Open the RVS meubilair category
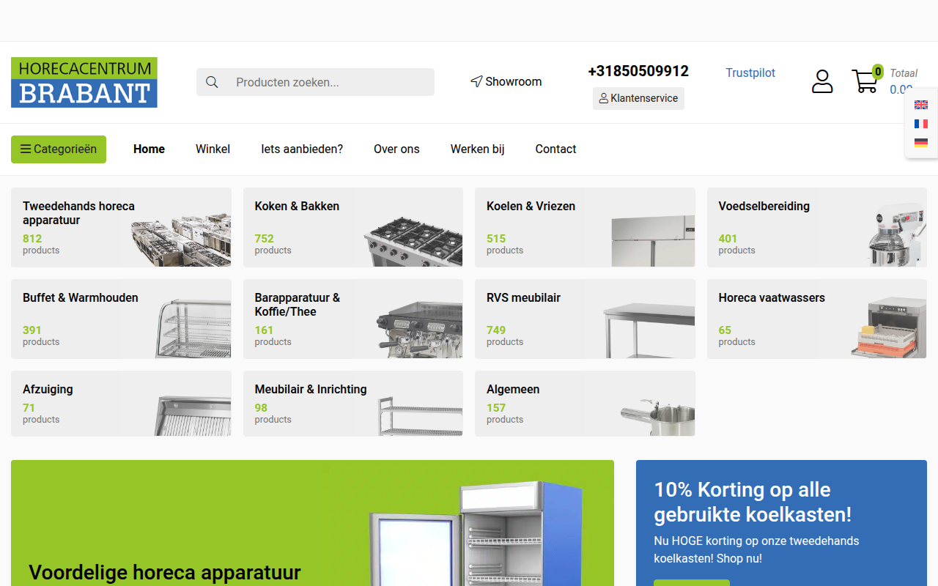The image size is (938, 586). [585, 319]
